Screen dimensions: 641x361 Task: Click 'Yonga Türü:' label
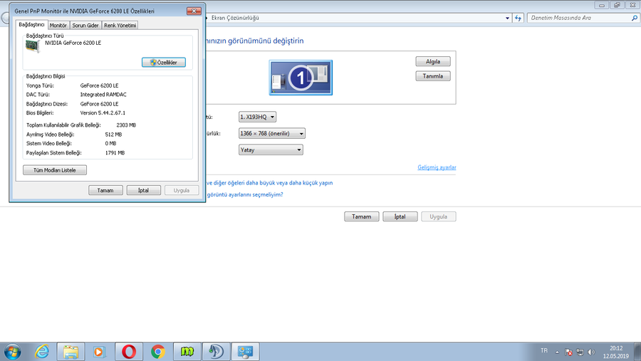tap(40, 86)
